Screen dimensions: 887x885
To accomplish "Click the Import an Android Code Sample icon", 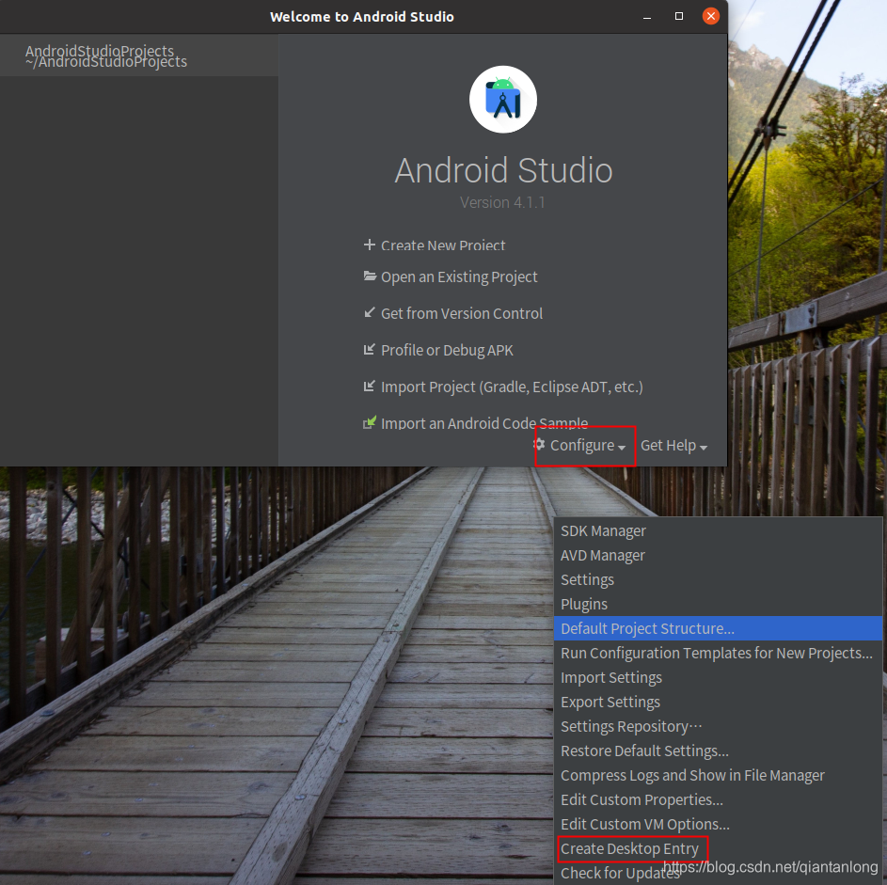I will click(x=369, y=423).
